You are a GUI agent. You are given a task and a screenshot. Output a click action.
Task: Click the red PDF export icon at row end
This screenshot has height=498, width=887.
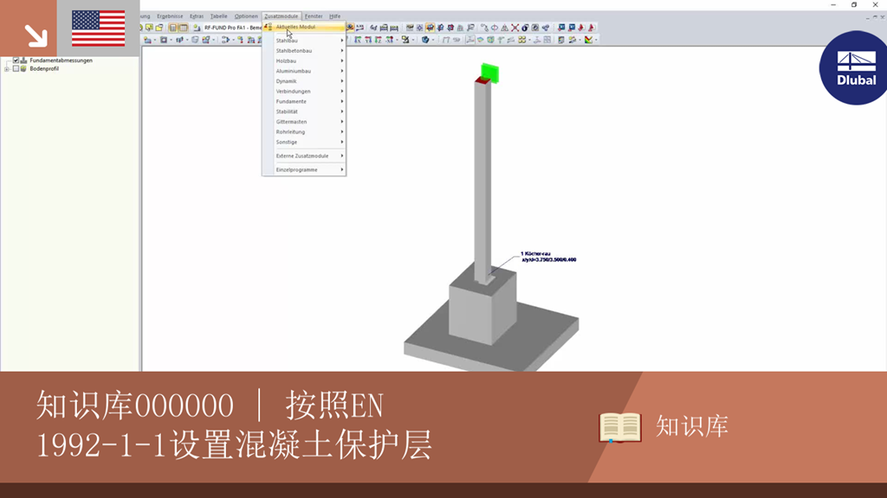[x=591, y=28]
